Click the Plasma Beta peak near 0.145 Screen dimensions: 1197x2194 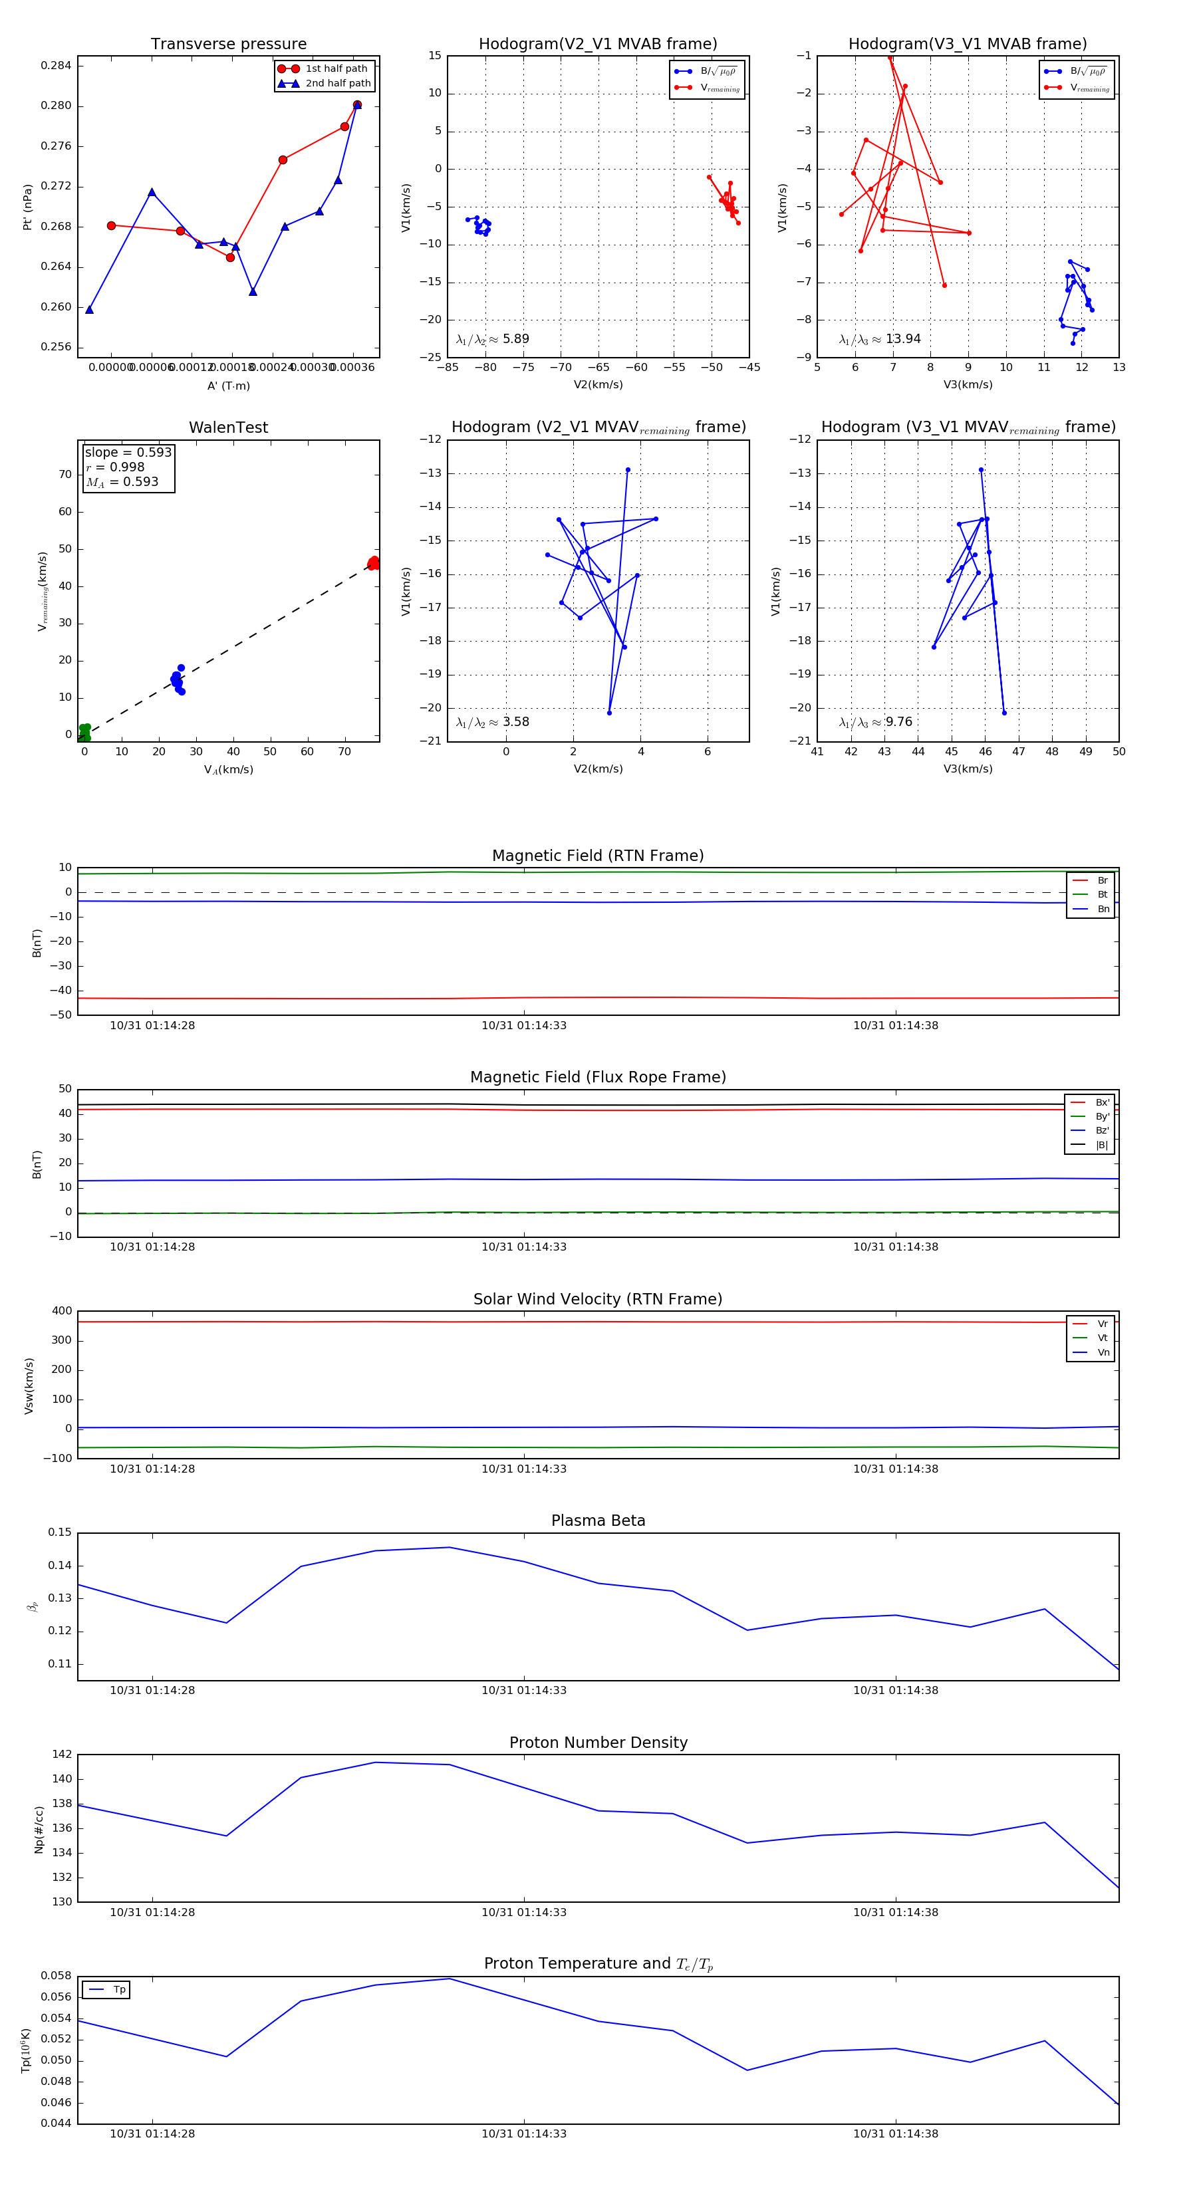tap(449, 1548)
